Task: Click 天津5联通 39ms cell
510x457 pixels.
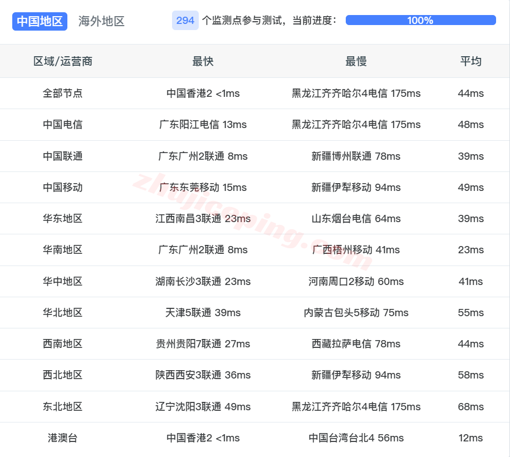Action: [203, 313]
